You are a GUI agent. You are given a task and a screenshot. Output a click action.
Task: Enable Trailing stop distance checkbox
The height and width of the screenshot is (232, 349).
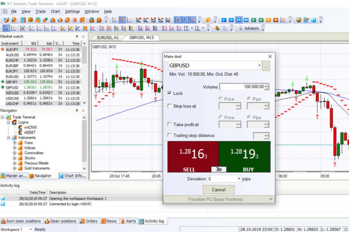coord(170,135)
